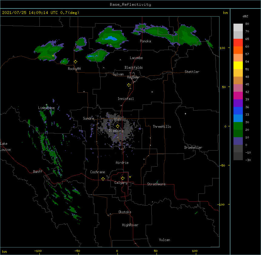Click the ThreeHills town label
Viewport: 261px width, 255px height.
click(x=162, y=127)
